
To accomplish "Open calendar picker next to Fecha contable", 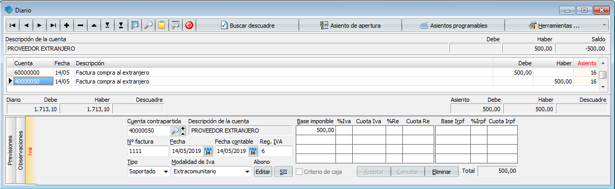I will (253, 151).
